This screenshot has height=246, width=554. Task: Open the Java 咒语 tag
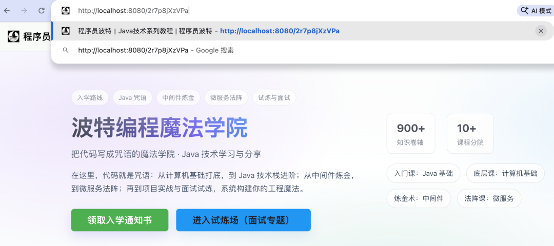click(x=132, y=98)
